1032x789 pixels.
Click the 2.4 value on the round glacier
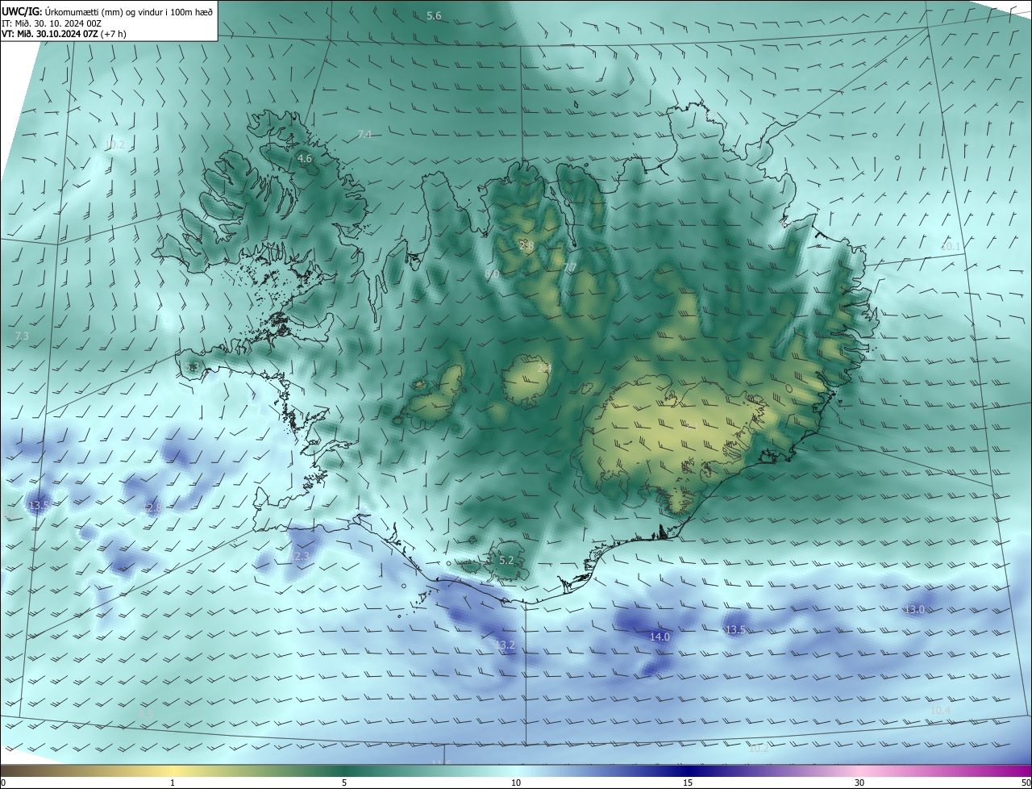(543, 368)
